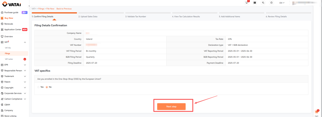This screenshot has height=117, width=322.
Task: Click the Overview monitor icon
Action: point(2,37)
